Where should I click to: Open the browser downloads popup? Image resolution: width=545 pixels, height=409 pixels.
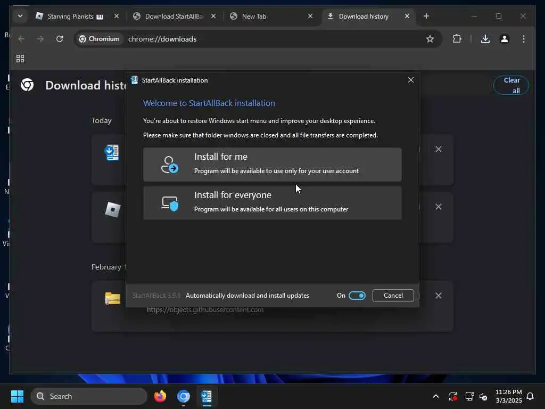point(485,39)
